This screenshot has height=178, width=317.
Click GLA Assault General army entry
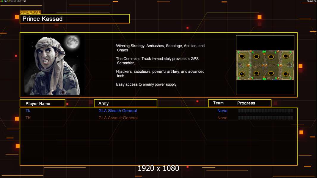[x=118, y=118]
